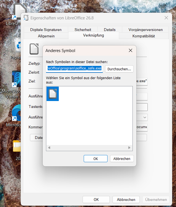Click Abbrechen in the Eigenschaften window
The height and width of the screenshot is (207, 176).
point(126,200)
